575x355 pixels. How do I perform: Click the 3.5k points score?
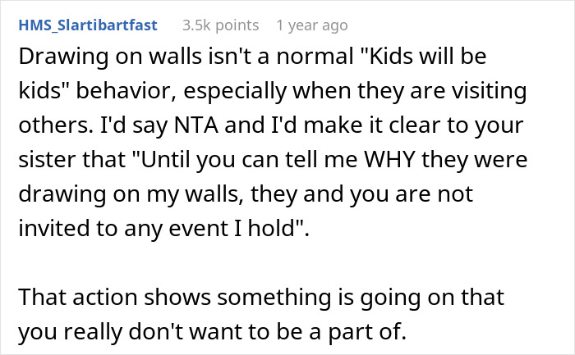221,25
